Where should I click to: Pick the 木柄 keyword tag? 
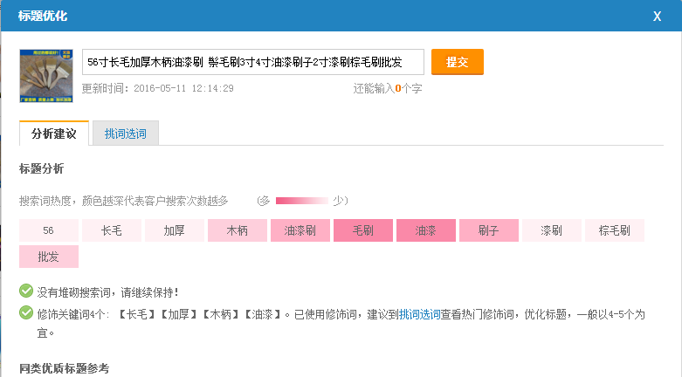pos(237,231)
